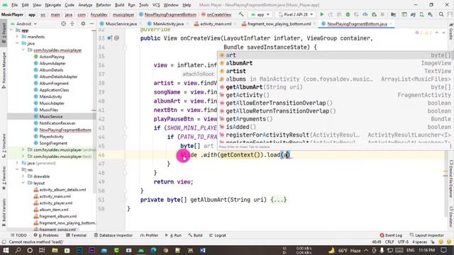The height and width of the screenshot is (255, 454).
Task: Collapse the layout folder
Action: 23,183
